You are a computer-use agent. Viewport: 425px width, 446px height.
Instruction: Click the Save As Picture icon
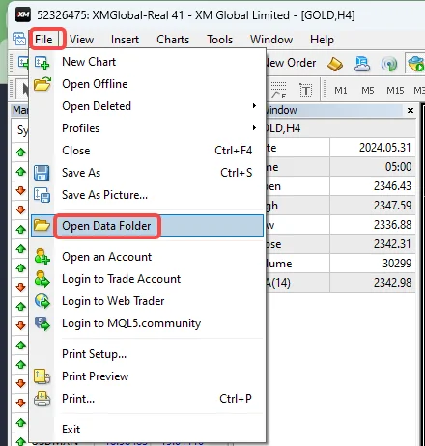pos(42,195)
